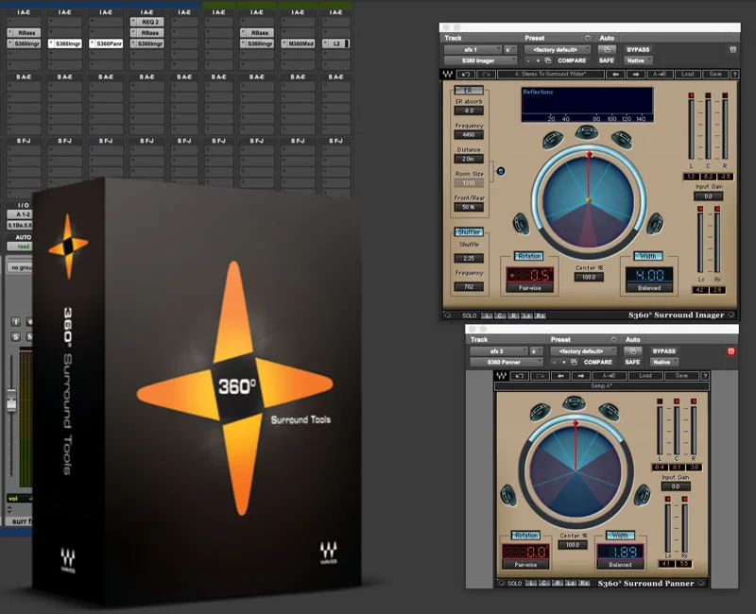Enable SAFE mode on S360 Panner

[x=633, y=362]
